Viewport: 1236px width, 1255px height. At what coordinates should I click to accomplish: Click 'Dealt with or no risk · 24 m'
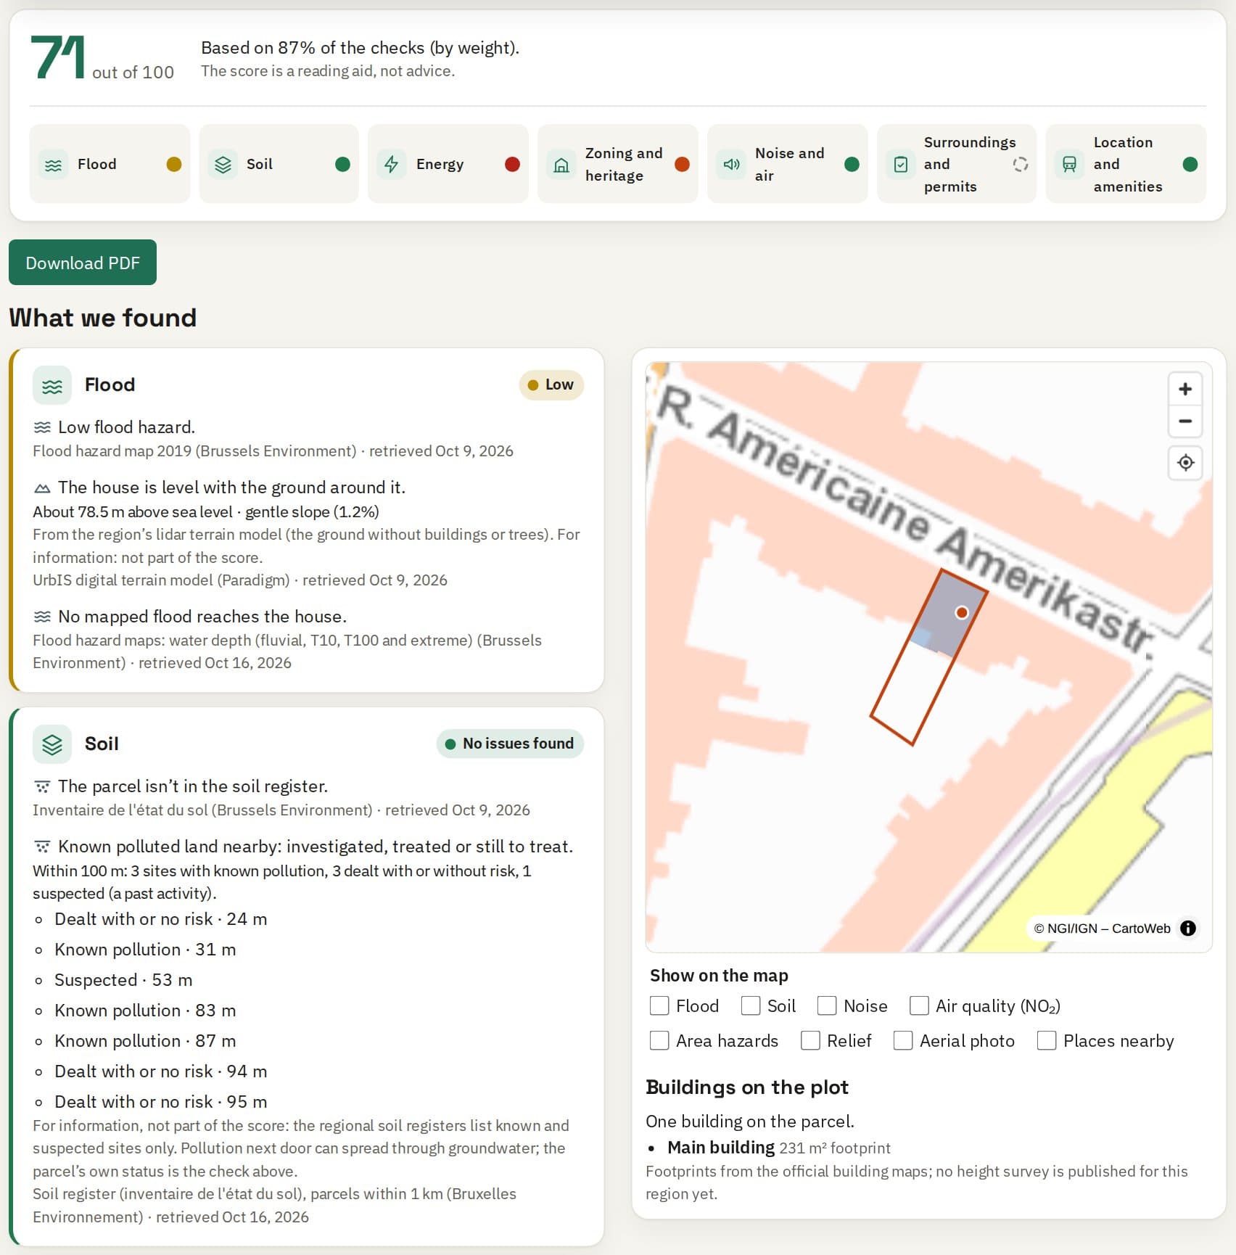point(160,919)
